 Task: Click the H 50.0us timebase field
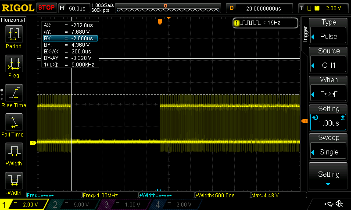point(74,8)
